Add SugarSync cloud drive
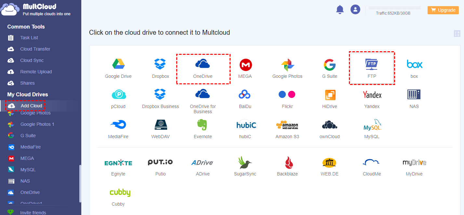Screen dimensions: 464x215 pos(245,162)
